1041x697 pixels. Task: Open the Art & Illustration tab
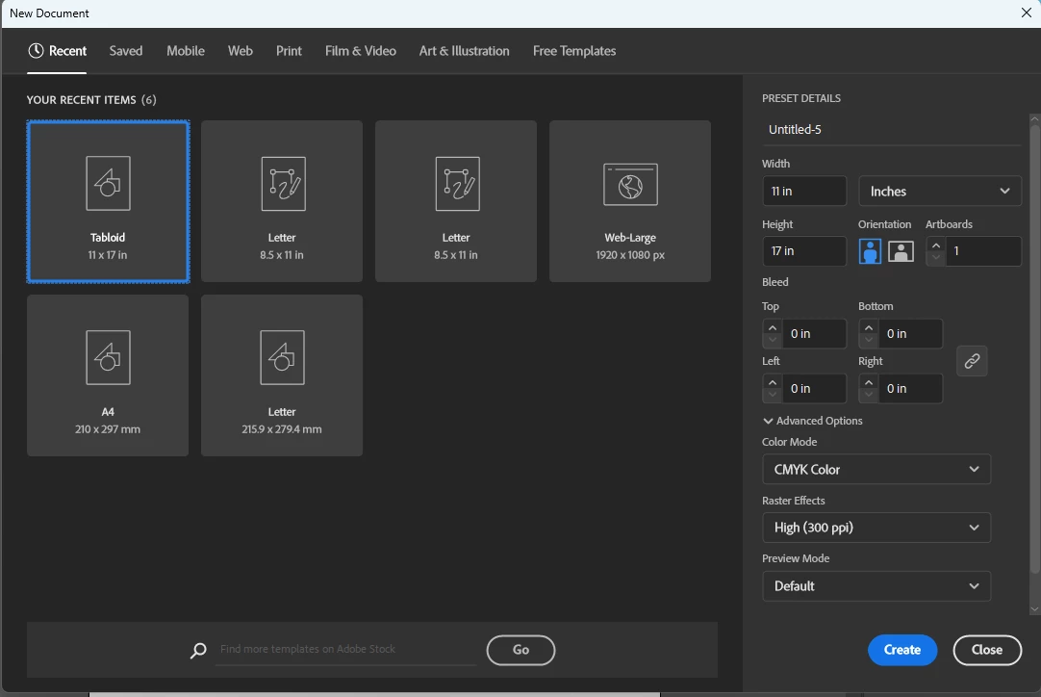pyautogui.click(x=464, y=51)
